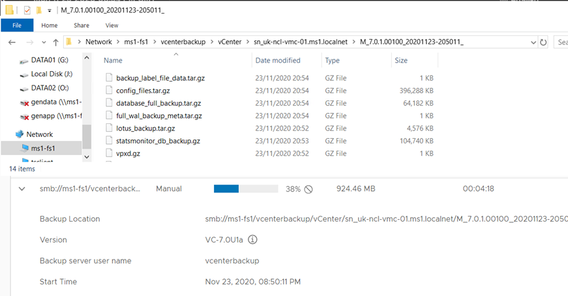Open recent locations dropdown arrow
This screenshot has width=568, height=296.
pyautogui.click(x=44, y=42)
